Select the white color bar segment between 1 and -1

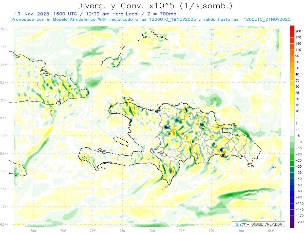pos(292,126)
